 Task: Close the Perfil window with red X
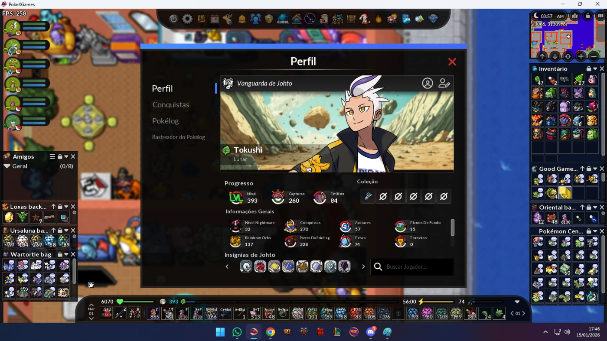(452, 62)
